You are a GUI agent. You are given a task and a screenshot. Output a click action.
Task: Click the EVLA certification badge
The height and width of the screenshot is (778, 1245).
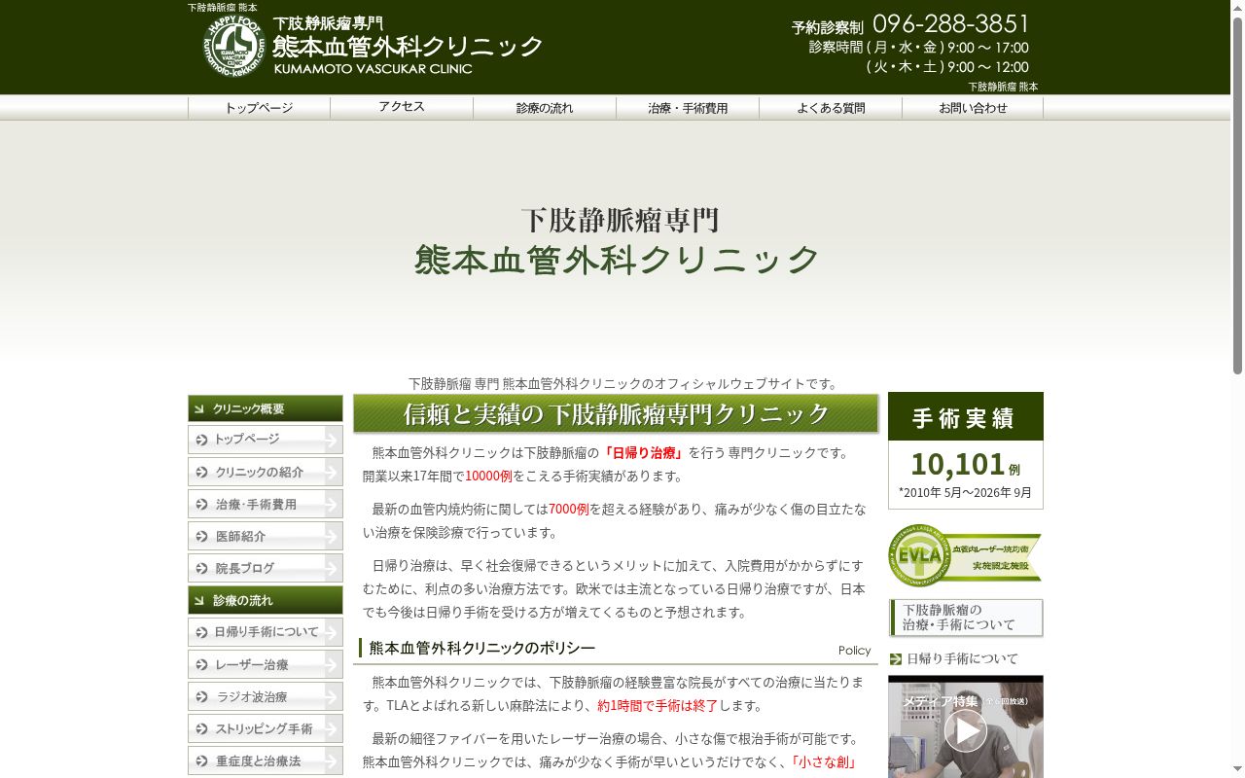coord(965,555)
